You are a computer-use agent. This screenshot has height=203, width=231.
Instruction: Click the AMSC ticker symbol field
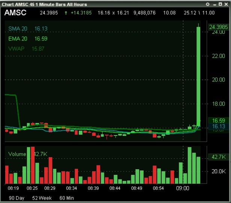coord(15,13)
